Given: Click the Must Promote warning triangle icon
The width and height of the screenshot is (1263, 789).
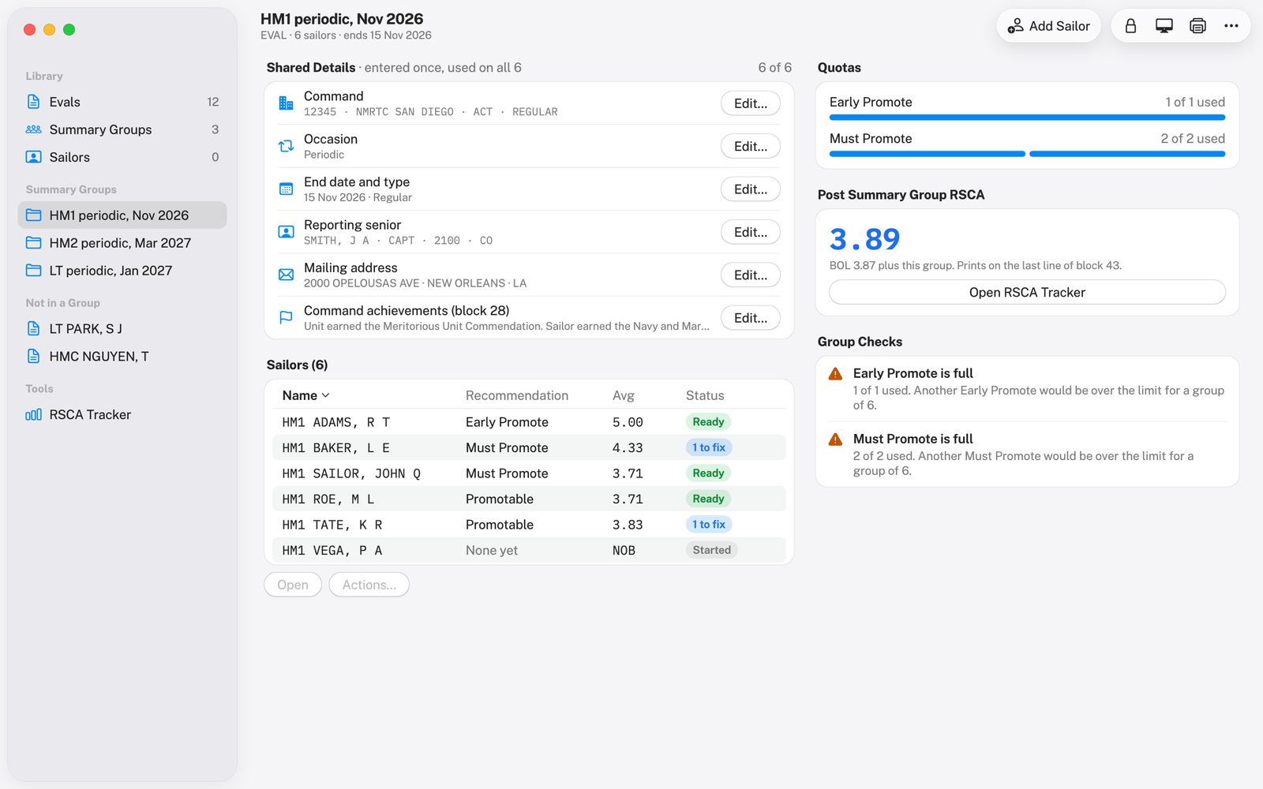Looking at the screenshot, I should pos(835,439).
